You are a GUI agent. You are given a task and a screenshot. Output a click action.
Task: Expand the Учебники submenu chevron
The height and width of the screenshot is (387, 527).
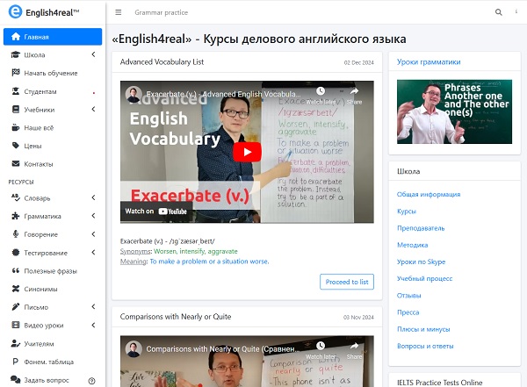pyautogui.click(x=93, y=109)
